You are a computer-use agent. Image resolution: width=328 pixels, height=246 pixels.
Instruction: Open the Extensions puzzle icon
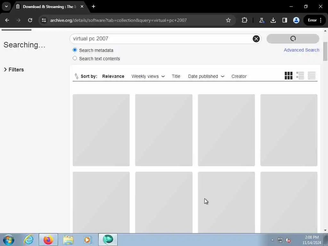point(244,20)
